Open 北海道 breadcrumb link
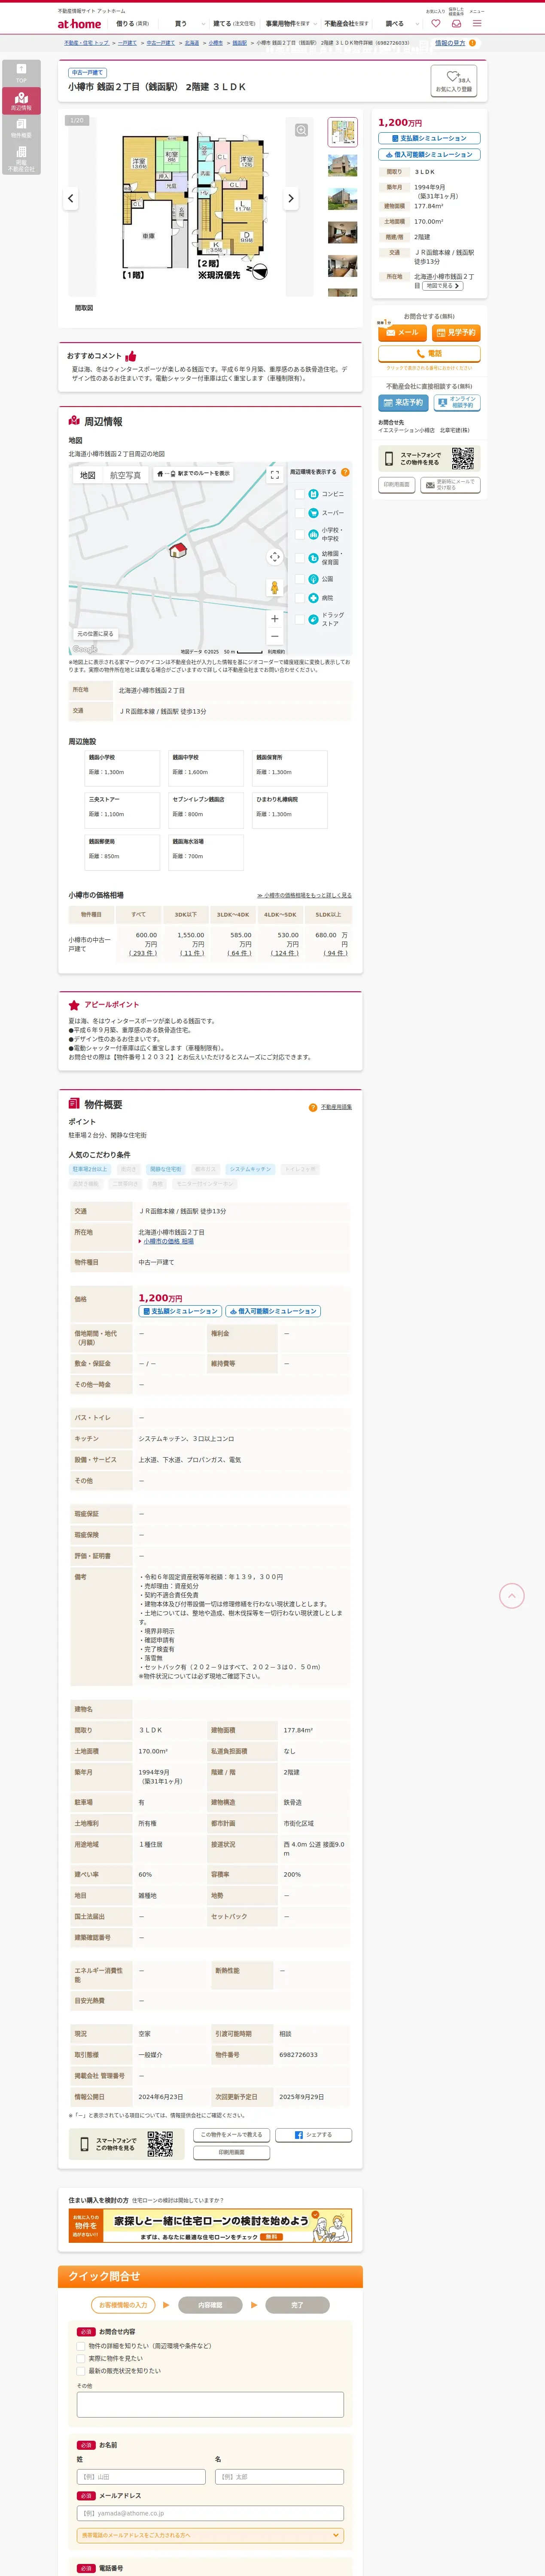545x2576 pixels. pos(192,43)
